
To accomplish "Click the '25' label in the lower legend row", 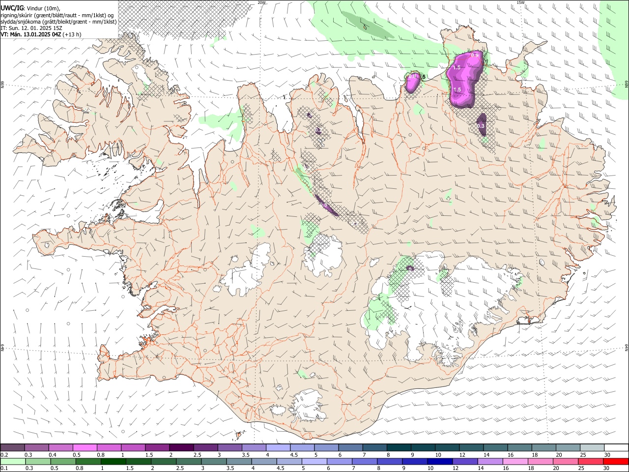I will click(581, 469).
